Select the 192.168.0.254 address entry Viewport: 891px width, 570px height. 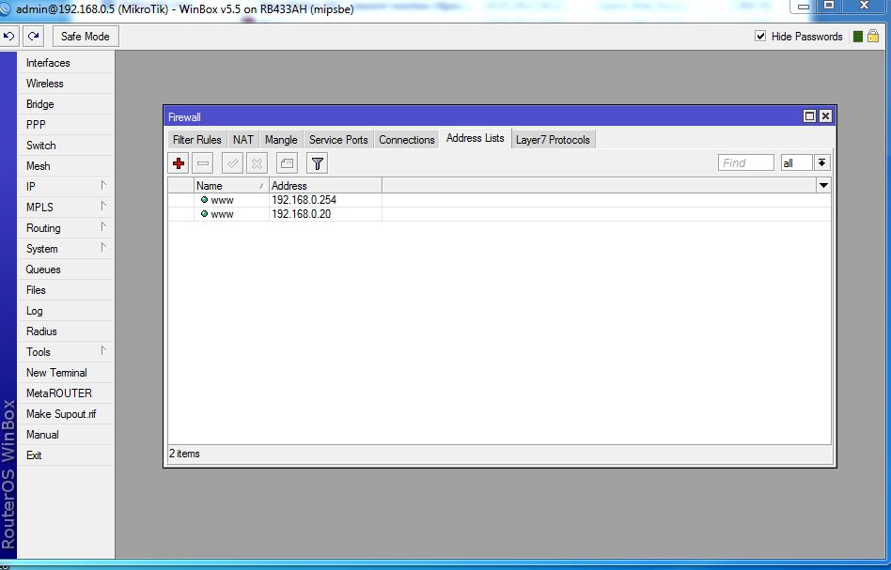point(301,200)
